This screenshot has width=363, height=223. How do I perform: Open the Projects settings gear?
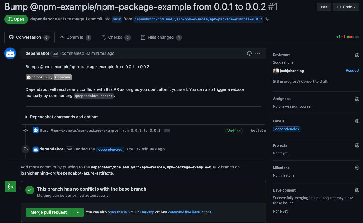click(x=357, y=145)
